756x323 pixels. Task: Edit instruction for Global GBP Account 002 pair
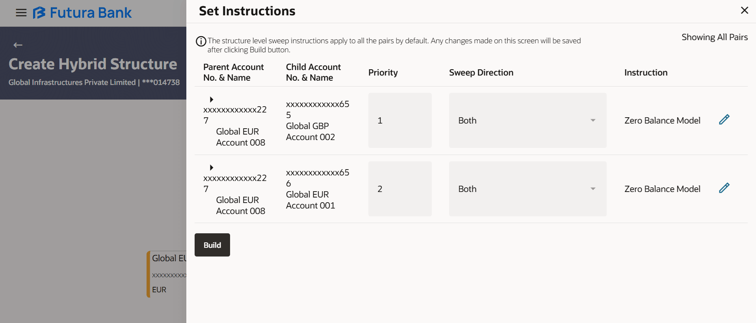coord(724,120)
